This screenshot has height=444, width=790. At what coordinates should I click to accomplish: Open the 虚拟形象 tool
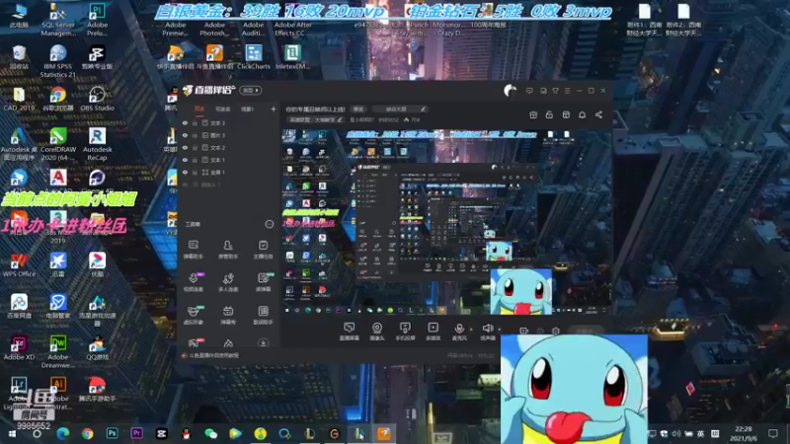click(x=193, y=315)
